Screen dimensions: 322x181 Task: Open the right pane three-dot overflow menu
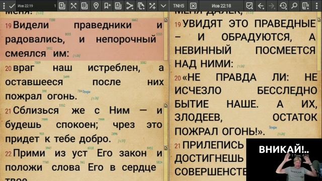(317, 6)
